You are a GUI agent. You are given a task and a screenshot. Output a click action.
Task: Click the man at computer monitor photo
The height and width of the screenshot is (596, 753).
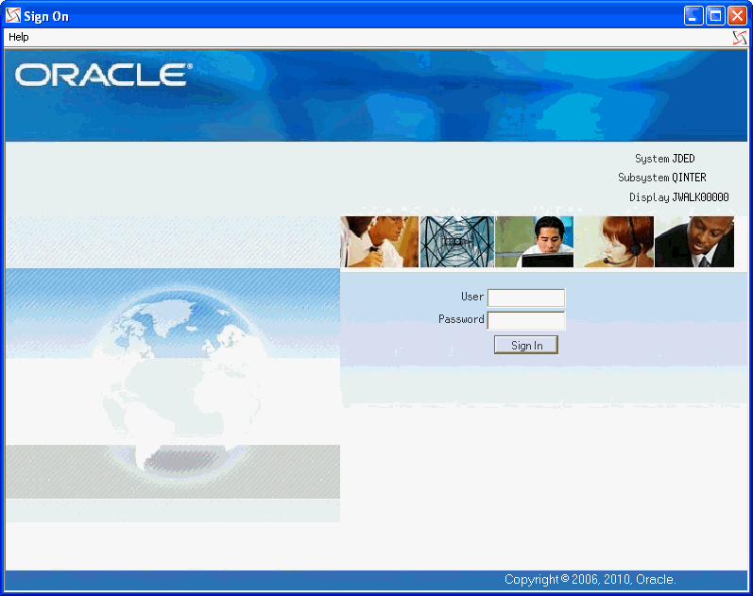click(534, 242)
